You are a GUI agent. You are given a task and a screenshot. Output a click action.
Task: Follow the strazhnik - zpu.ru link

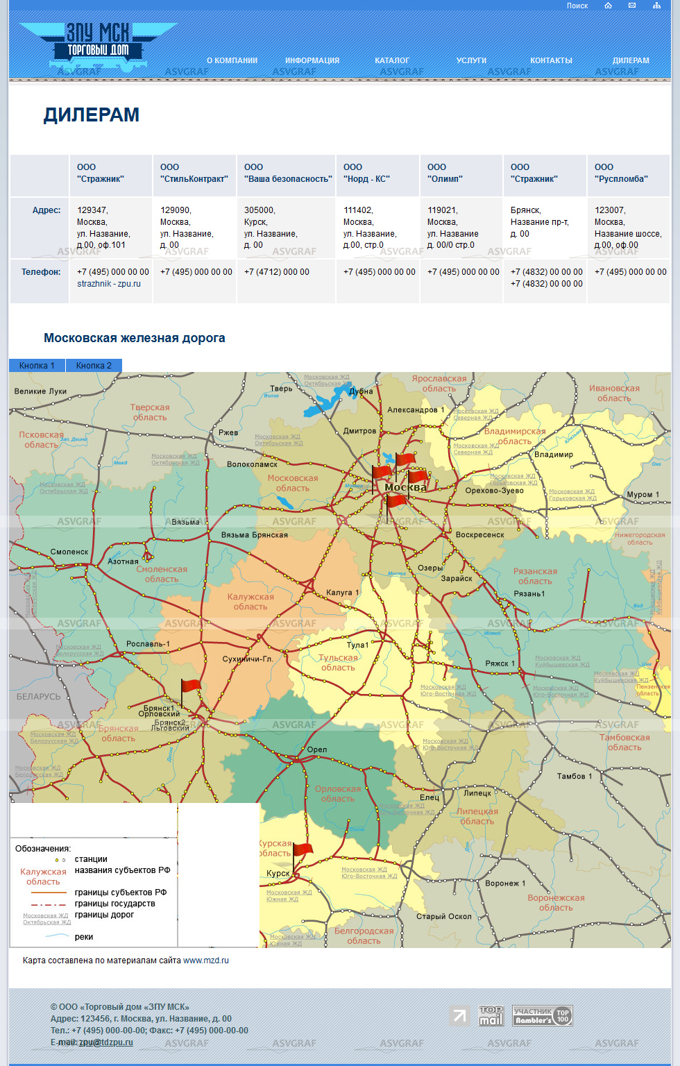[109, 284]
